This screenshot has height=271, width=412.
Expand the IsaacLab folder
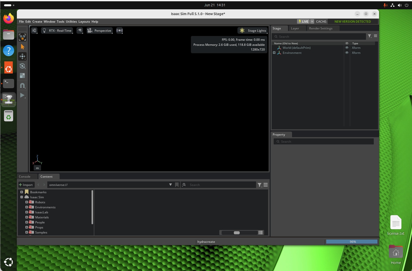click(x=27, y=212)
